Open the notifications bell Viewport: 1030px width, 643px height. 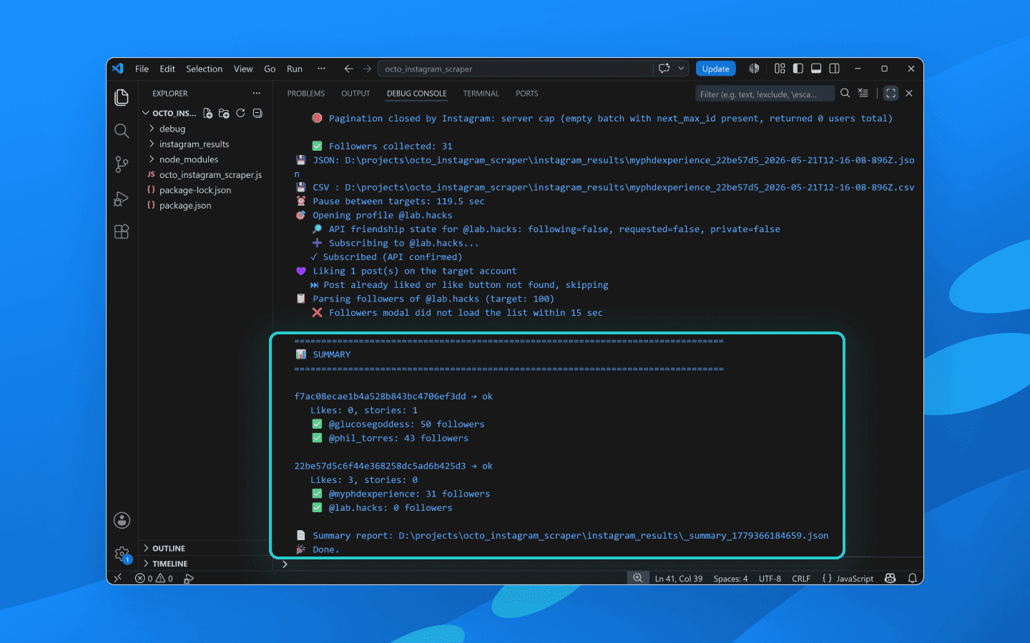(x=913, y=579)
